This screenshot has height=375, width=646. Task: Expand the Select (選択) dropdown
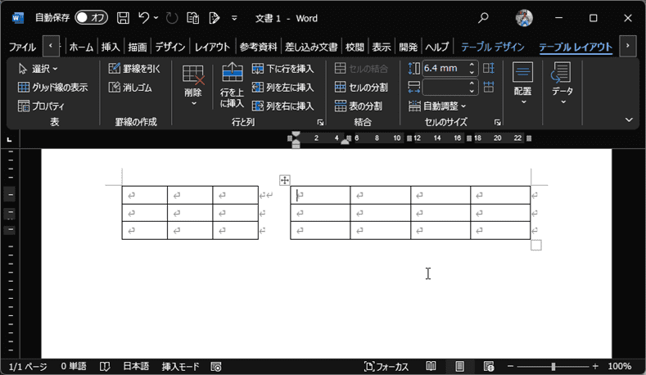[38, 69]
